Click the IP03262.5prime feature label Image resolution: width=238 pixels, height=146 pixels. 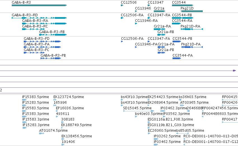tap(167, 136)
